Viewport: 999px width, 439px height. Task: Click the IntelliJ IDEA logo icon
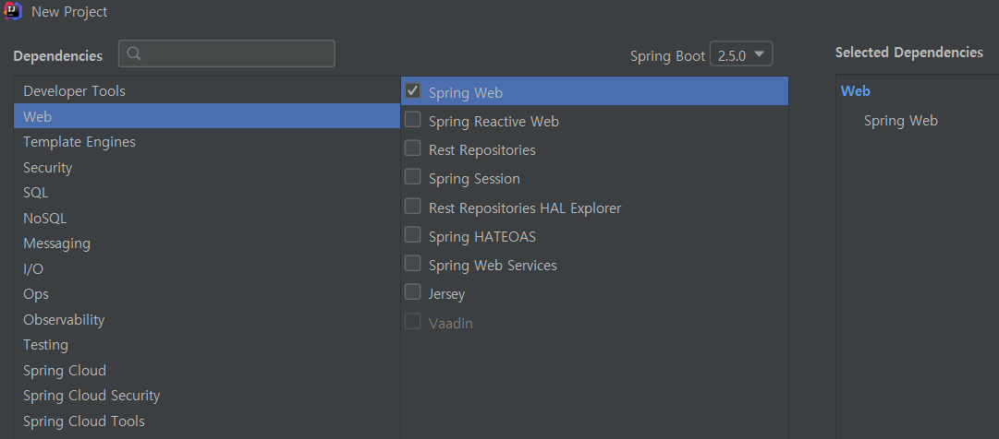(x=13, y=11)
